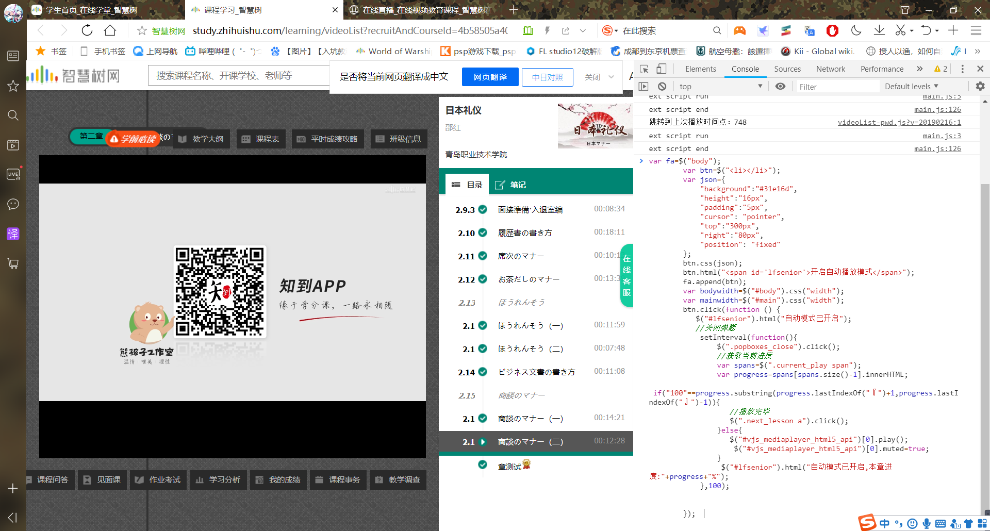990x531 pixels.
Task: Focus the course search box
Action: (239, 76)
